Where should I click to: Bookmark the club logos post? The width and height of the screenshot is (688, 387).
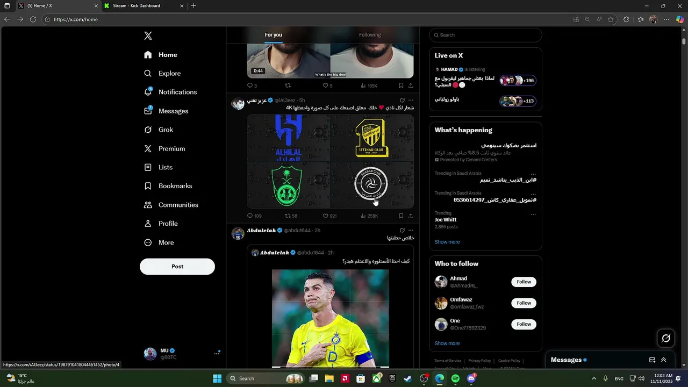(401, 216)
